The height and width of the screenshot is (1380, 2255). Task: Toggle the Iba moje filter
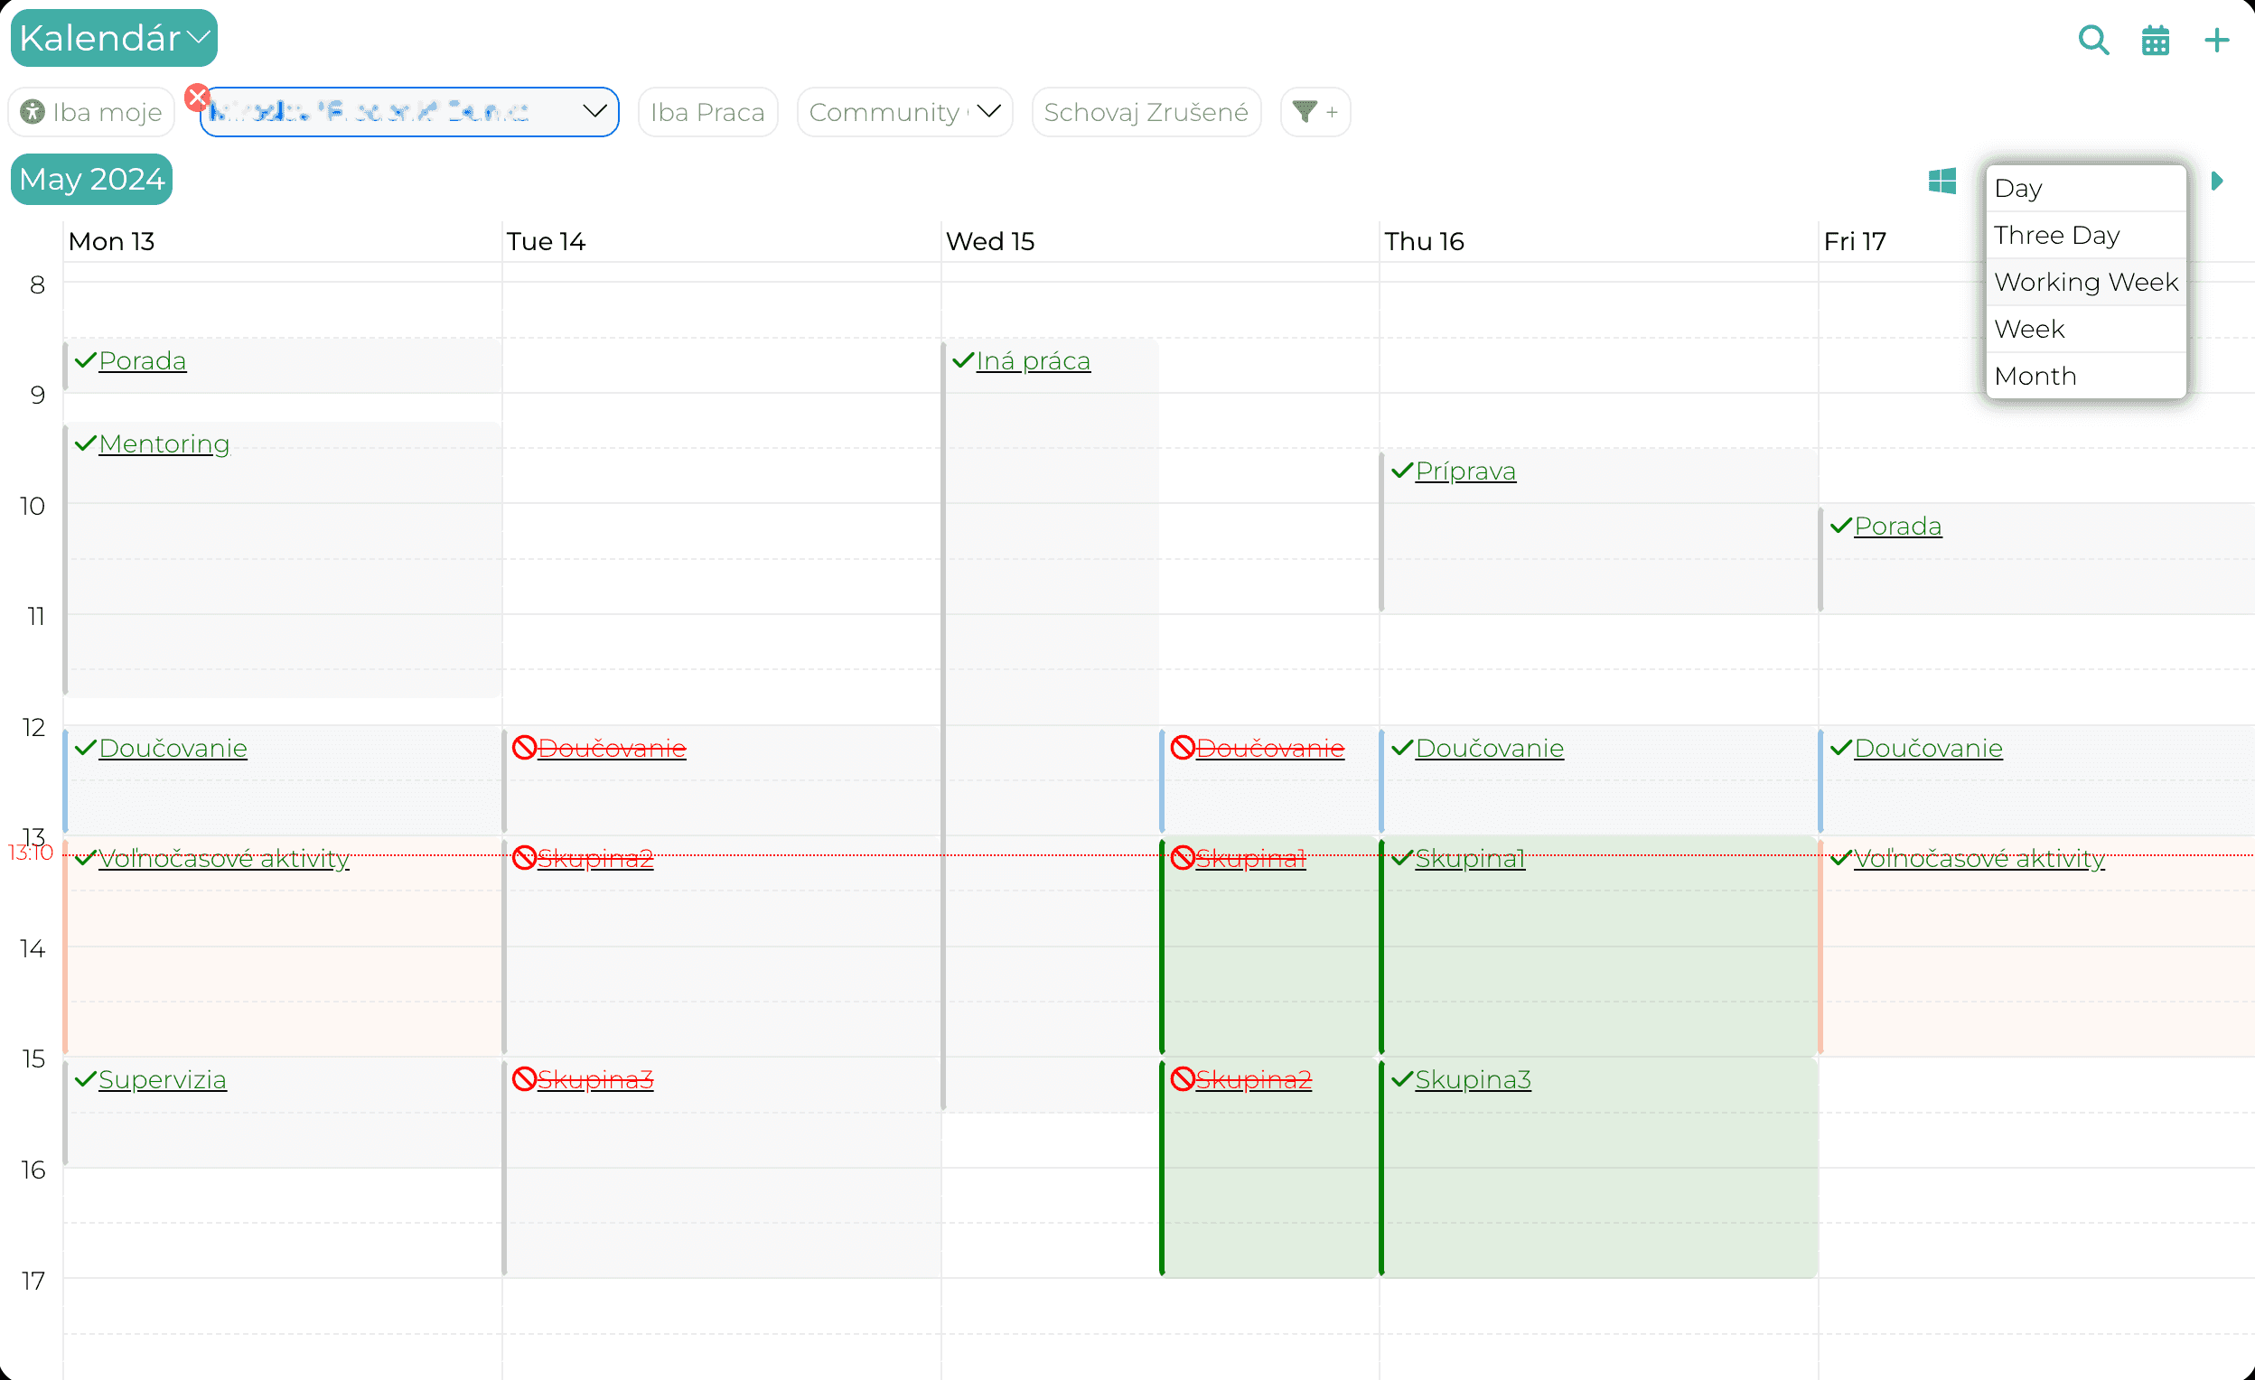click(91, 112)
